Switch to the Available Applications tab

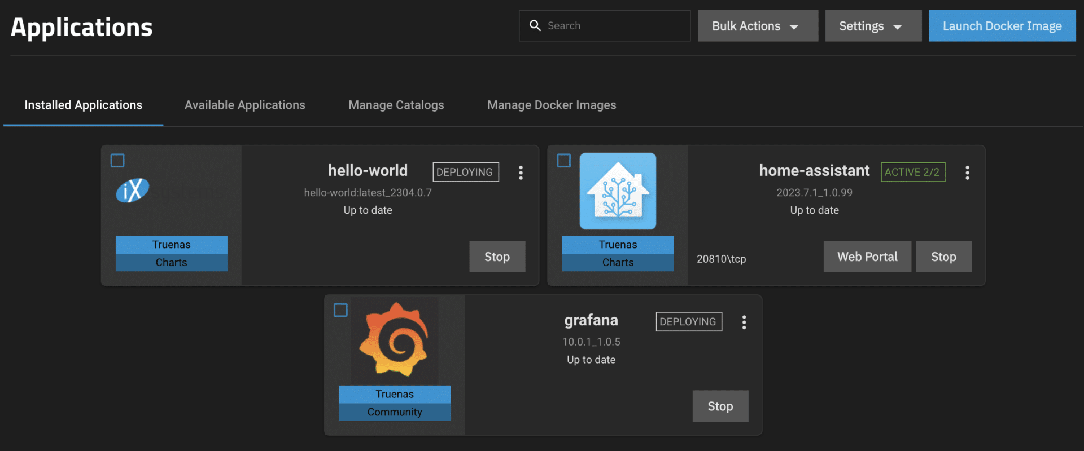point(245,105)
